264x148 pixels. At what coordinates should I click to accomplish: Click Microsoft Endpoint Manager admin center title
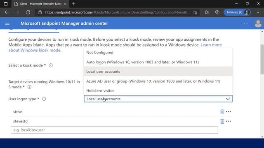pos(64,23)
